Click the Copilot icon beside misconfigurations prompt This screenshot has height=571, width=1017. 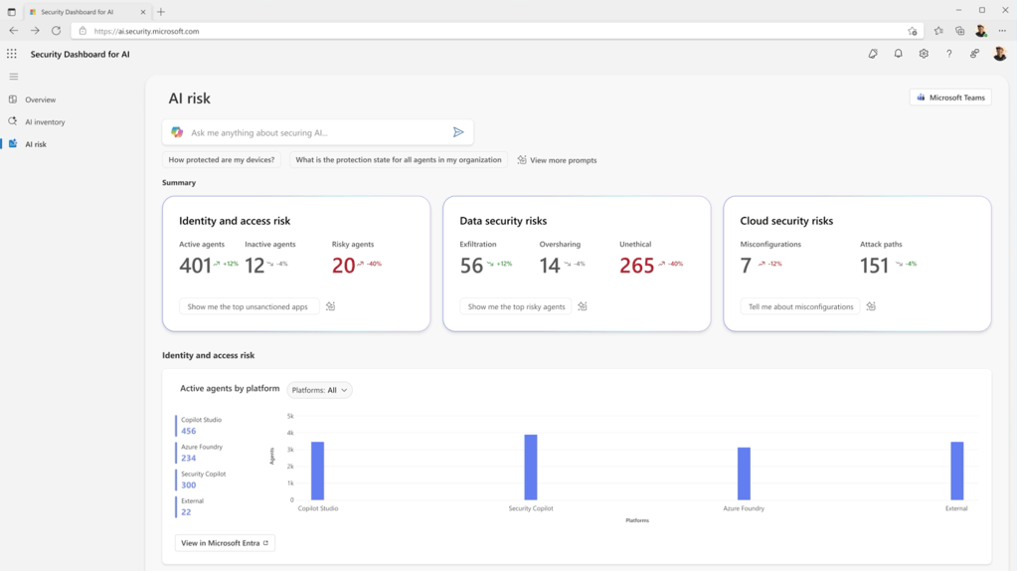point(871,306)
